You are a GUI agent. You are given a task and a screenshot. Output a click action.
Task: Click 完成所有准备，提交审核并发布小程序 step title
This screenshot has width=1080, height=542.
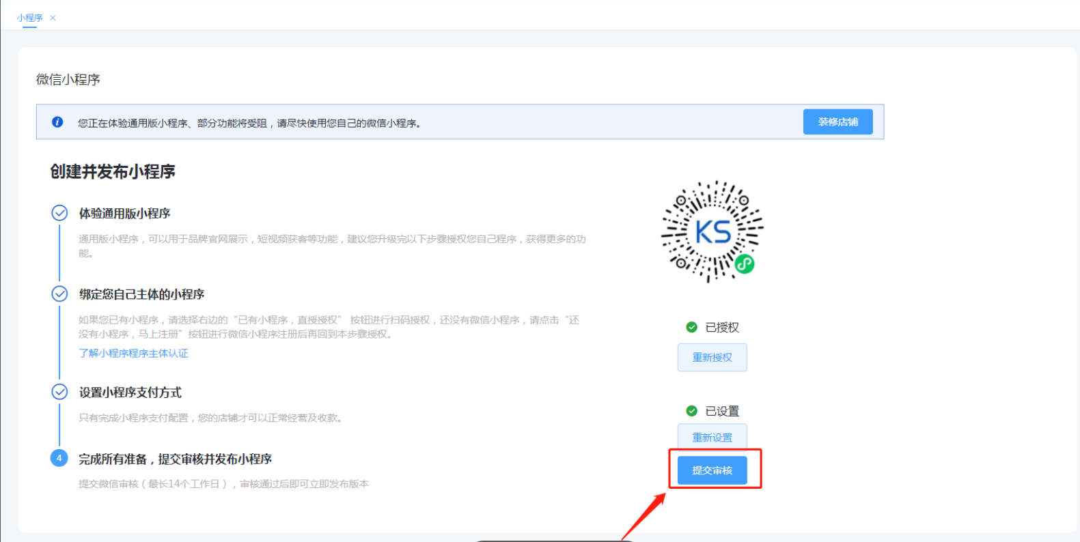click(x=175, y=459)
